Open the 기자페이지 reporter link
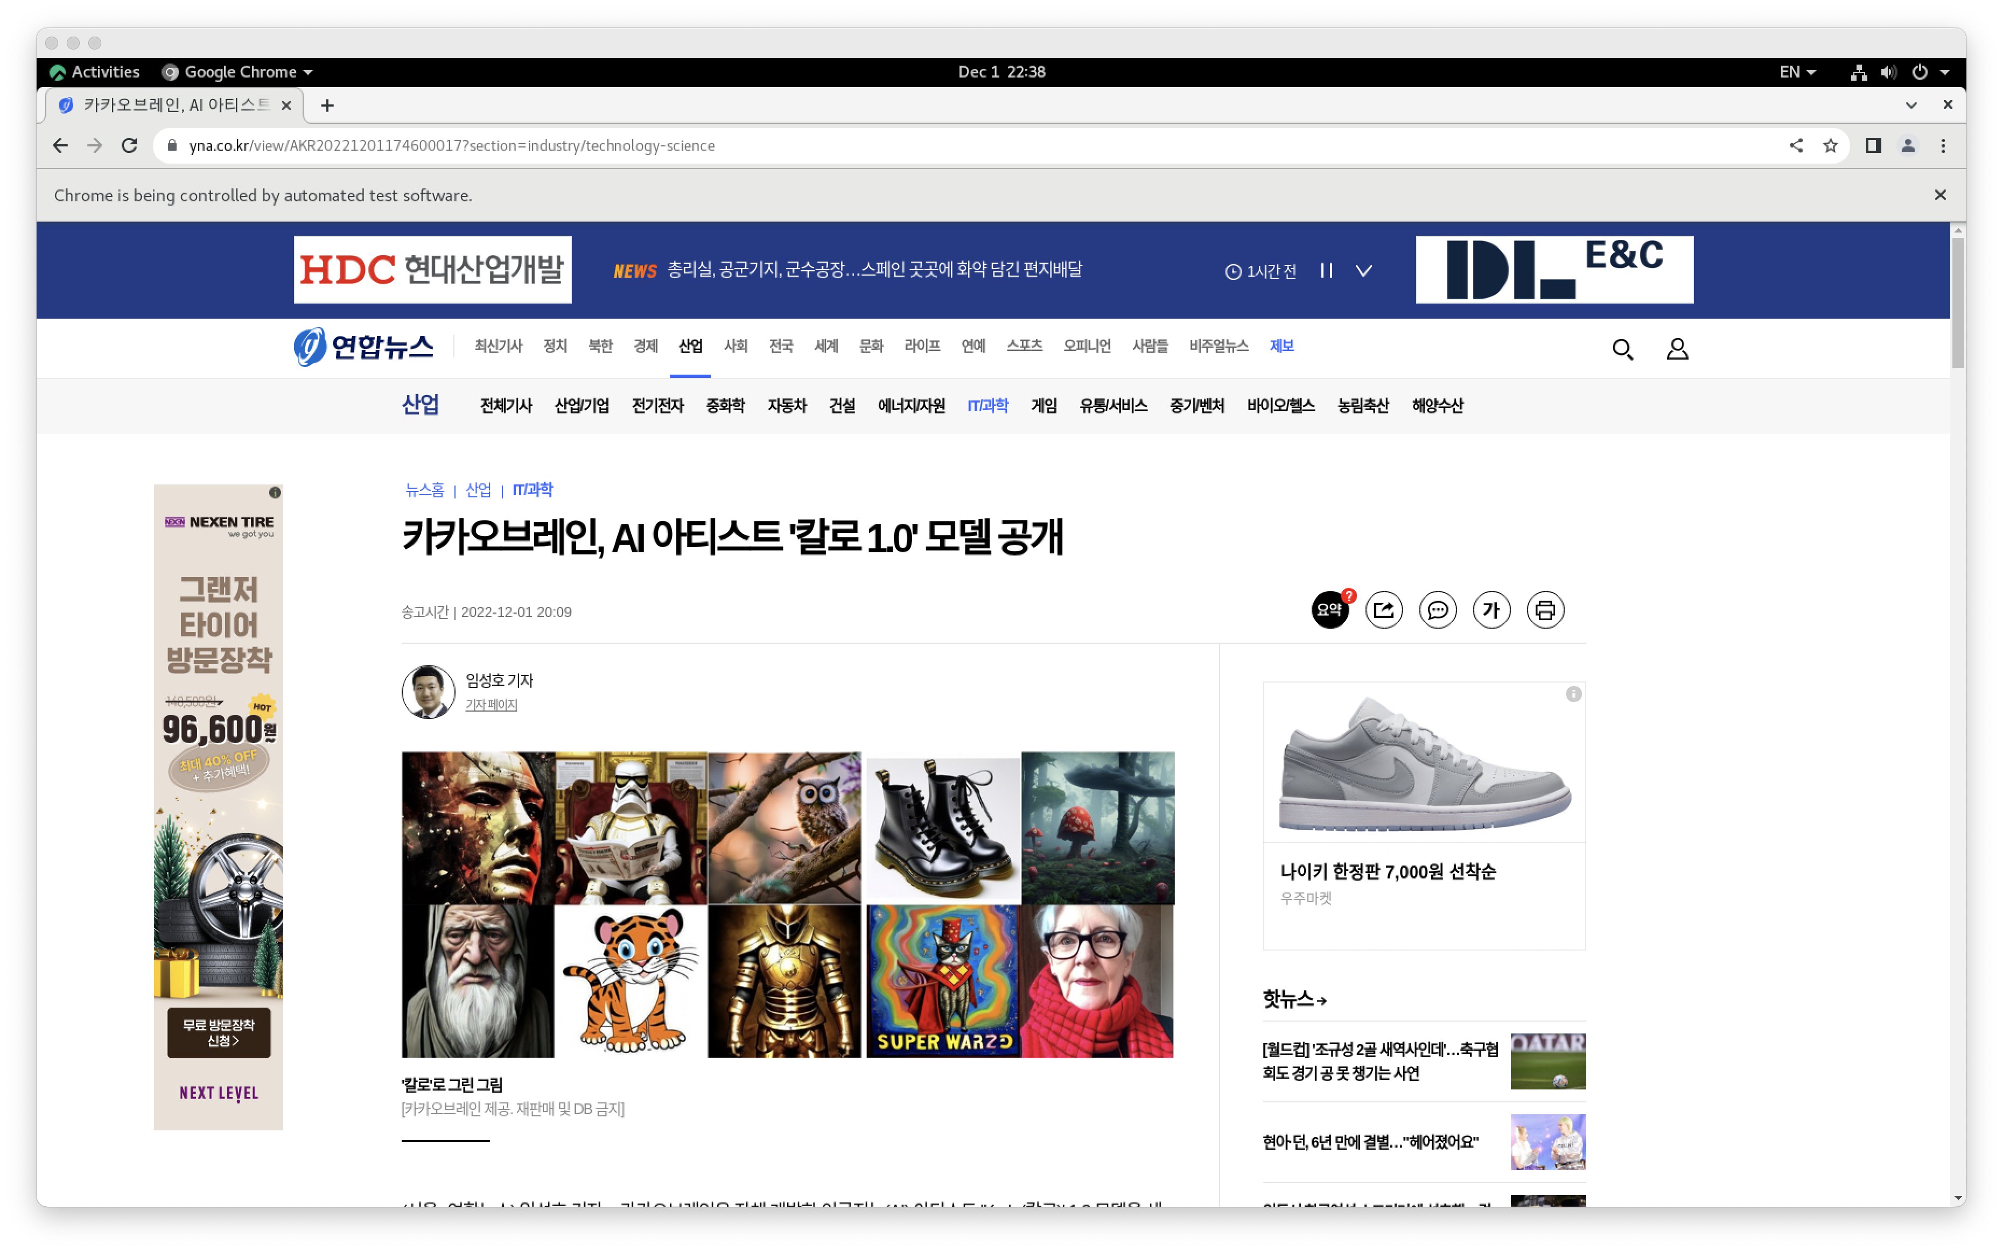 pos(491,705)
